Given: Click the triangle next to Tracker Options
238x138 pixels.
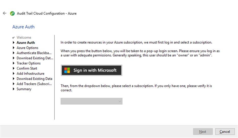Looking at the screenshot, I should click(x=13, y=63).
